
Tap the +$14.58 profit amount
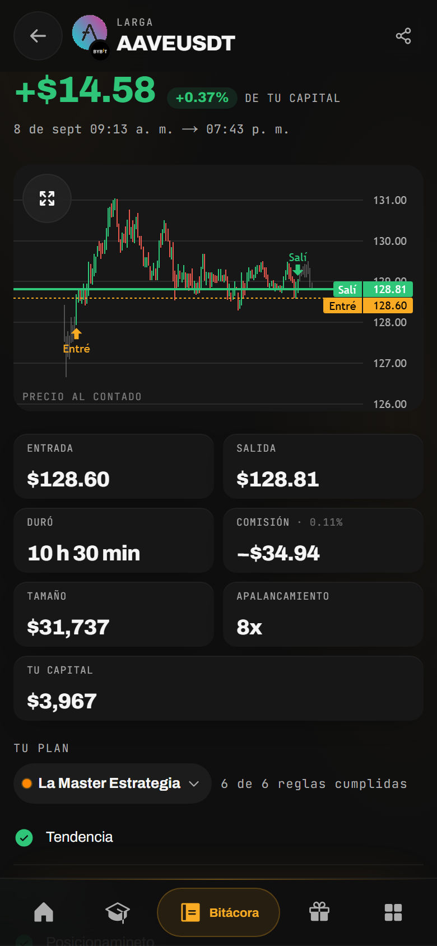click(85, 90)
